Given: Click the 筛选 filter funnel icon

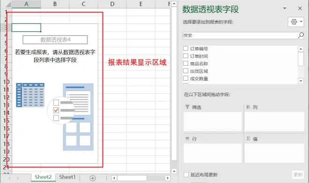Looking at the screenshot, I should click(x=187, y=107).
